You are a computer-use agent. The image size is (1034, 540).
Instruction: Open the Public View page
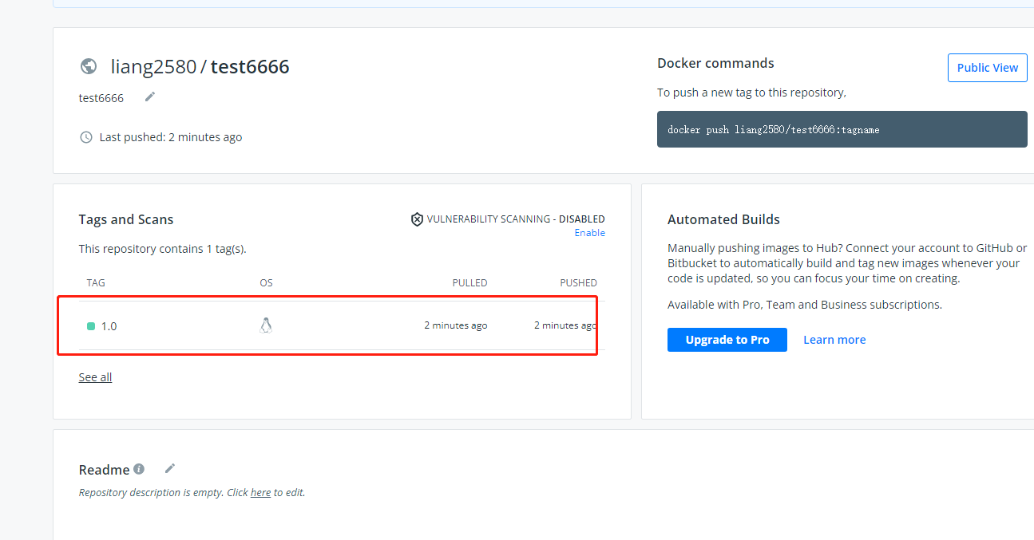tap(987, 68)
